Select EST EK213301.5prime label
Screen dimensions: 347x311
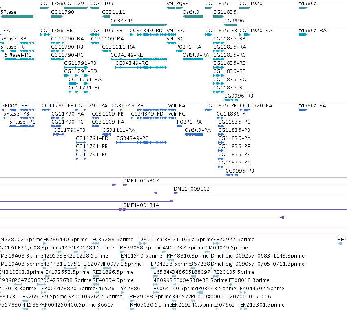(x=262, y=305)
